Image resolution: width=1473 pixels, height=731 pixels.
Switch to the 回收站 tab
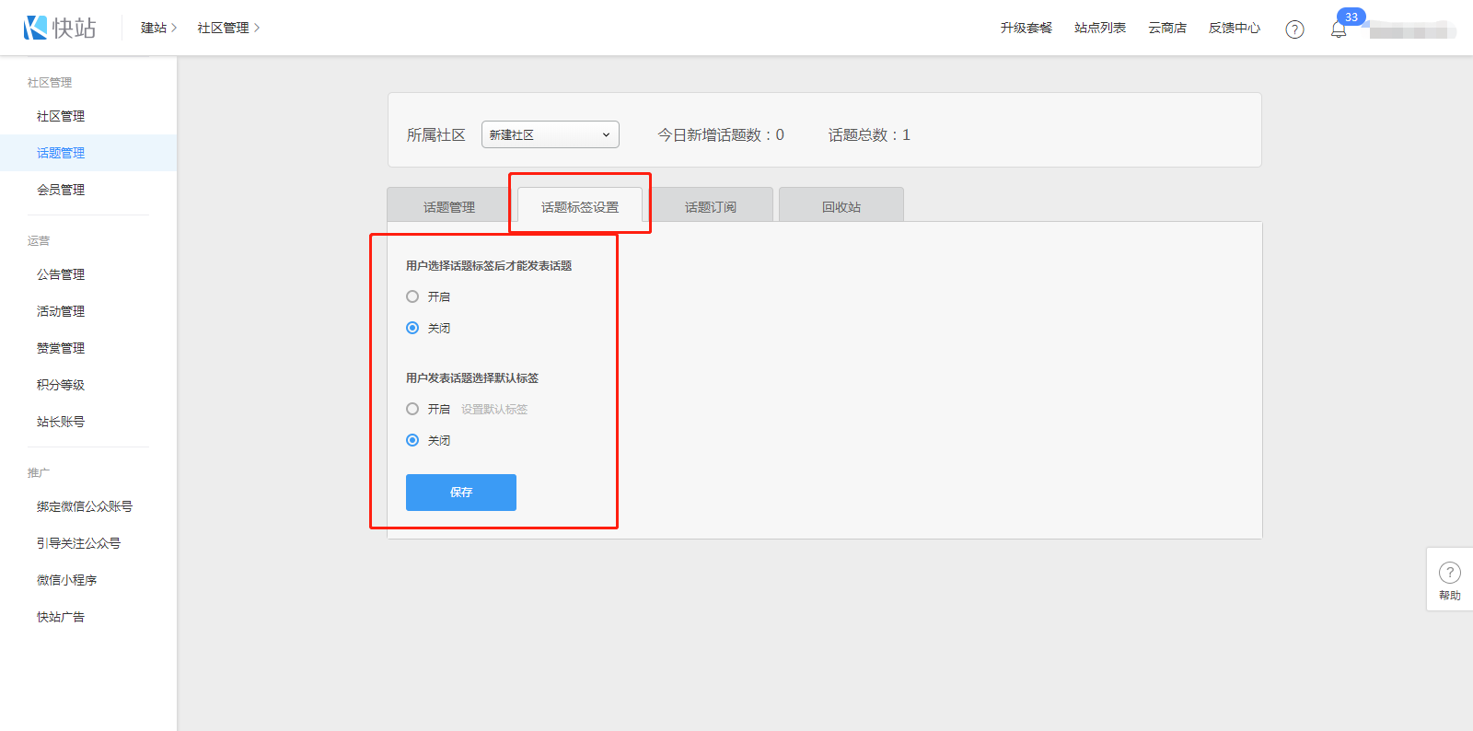[x=841, y=206]
